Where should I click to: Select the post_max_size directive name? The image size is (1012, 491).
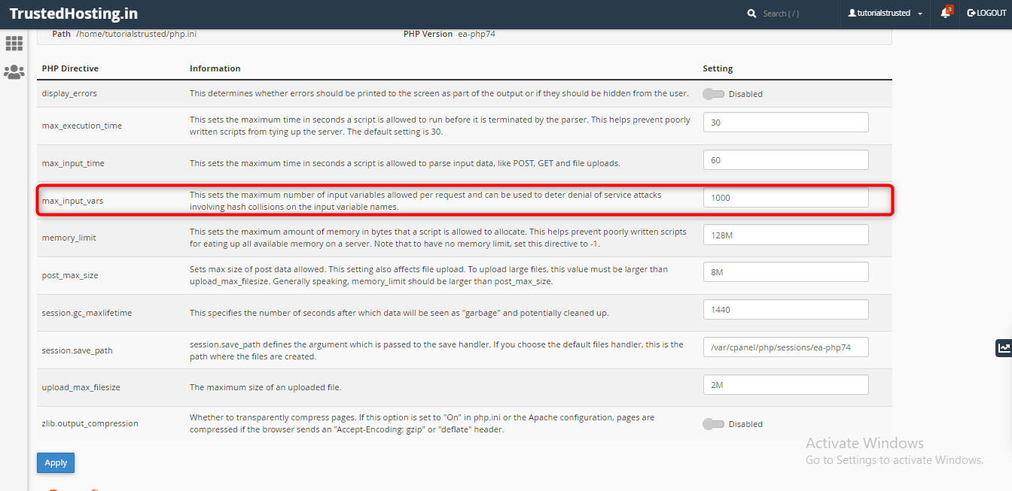[70, 275]
